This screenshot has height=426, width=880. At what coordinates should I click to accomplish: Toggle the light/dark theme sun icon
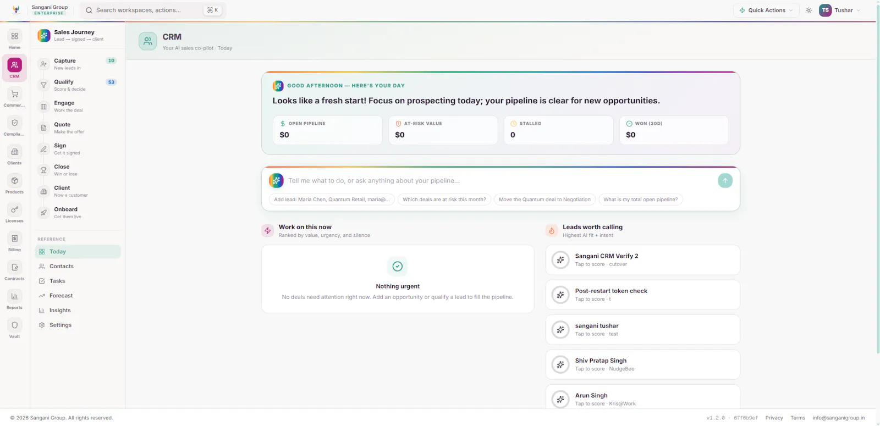809,10
